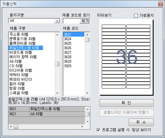Select 바코드용 라벨 category
The height and width of the screenshot is (138, 165).
[20, 52]
